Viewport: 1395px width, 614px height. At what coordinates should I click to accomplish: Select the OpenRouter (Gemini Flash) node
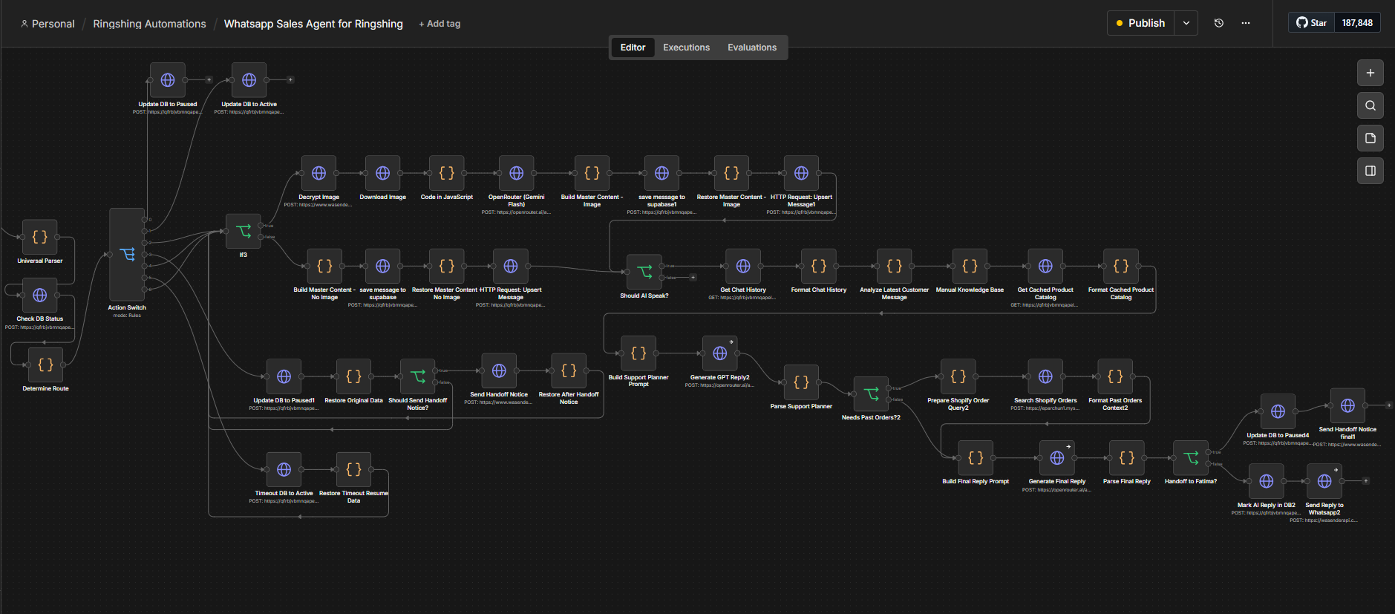517,173
